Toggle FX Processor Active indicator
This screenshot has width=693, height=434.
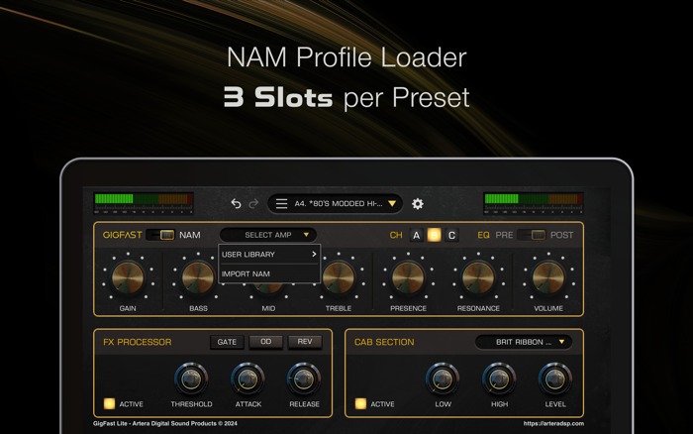[x=109, y=403]
